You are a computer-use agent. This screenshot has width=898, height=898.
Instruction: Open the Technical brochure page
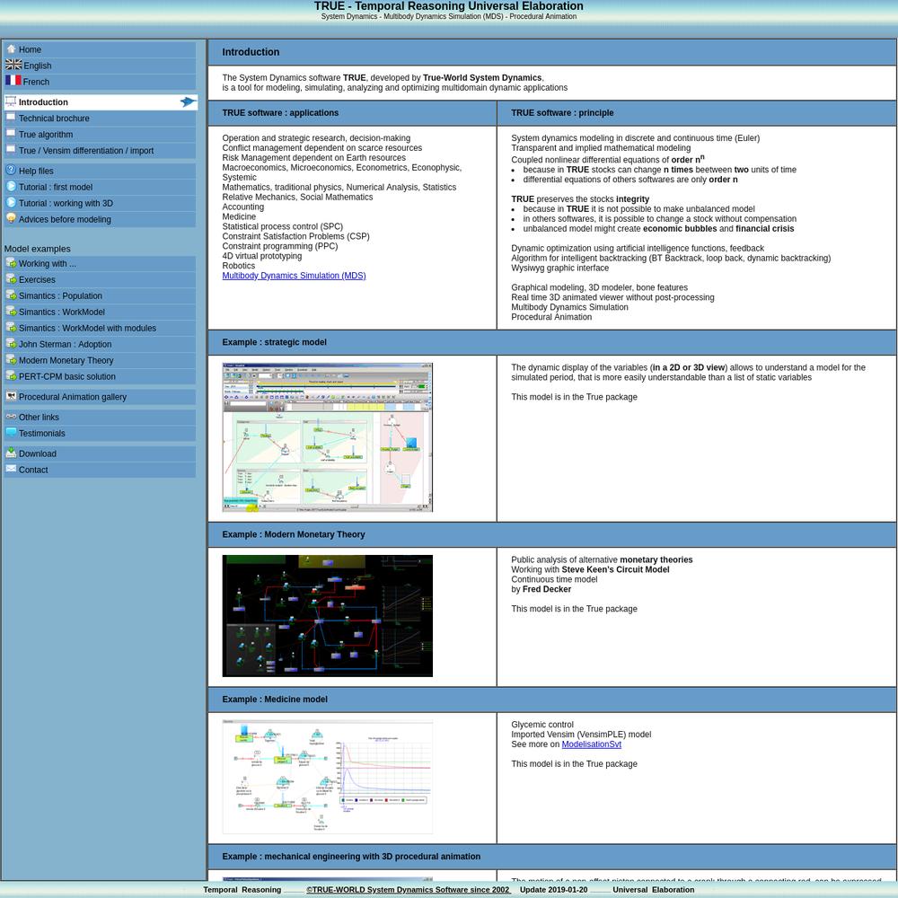[100, 119]
